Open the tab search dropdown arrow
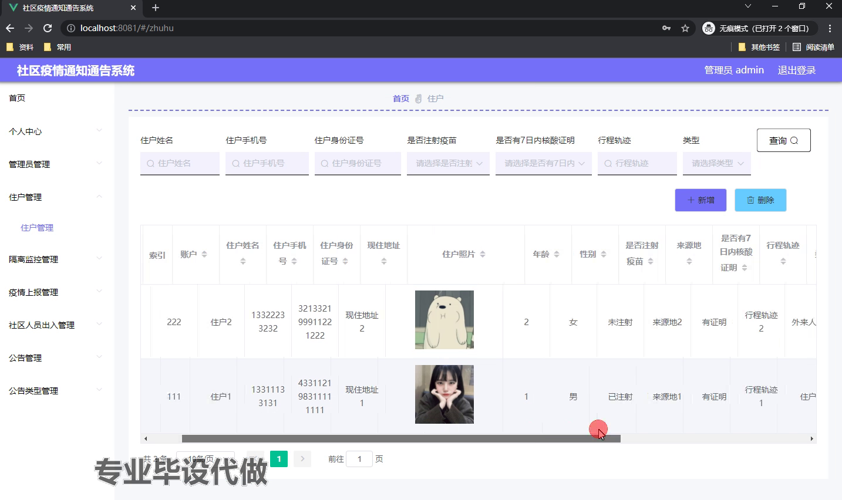Image resolution: width=842 pixels, height=500 pixels. 747,6
